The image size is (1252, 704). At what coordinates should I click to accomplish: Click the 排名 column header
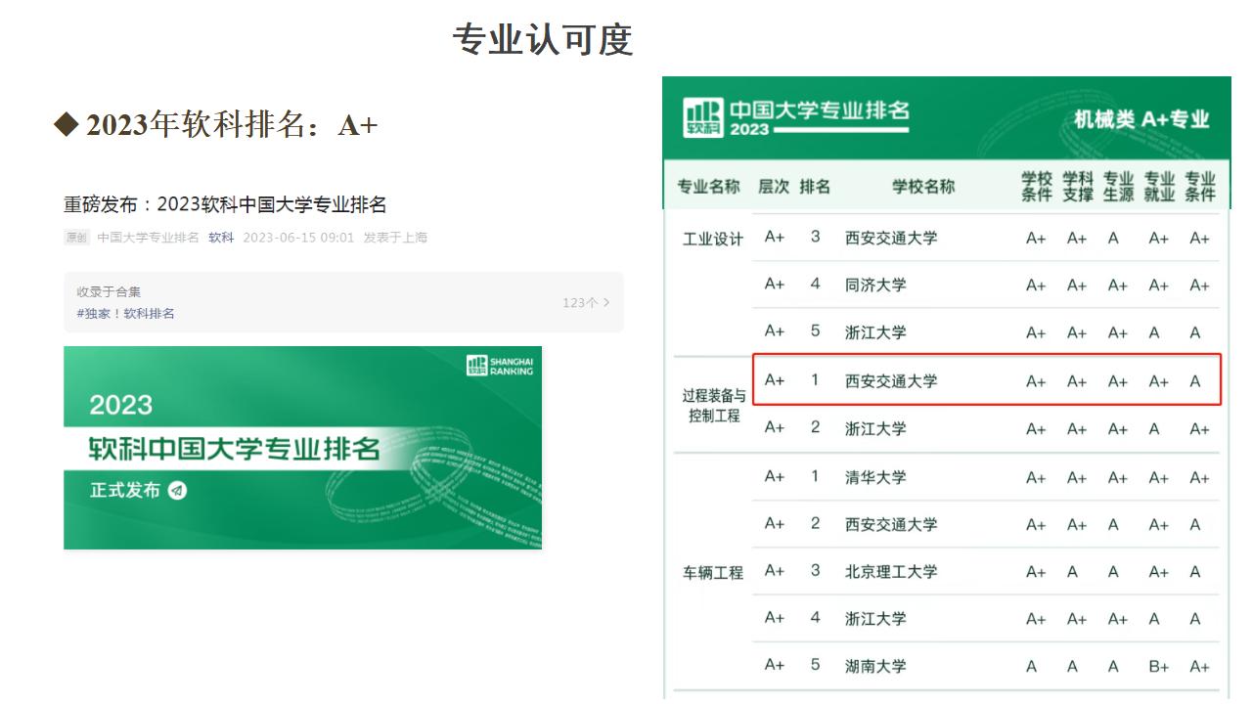[815, 187]
